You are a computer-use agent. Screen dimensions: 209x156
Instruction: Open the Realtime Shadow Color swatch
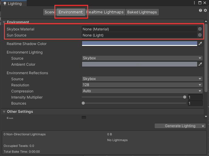[x=139, y=43]
